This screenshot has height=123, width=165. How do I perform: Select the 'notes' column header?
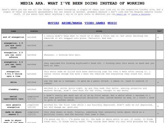tap(99, 31)
